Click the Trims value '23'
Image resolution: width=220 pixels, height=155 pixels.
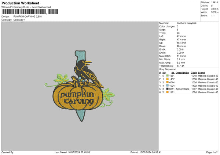(178, 33)
